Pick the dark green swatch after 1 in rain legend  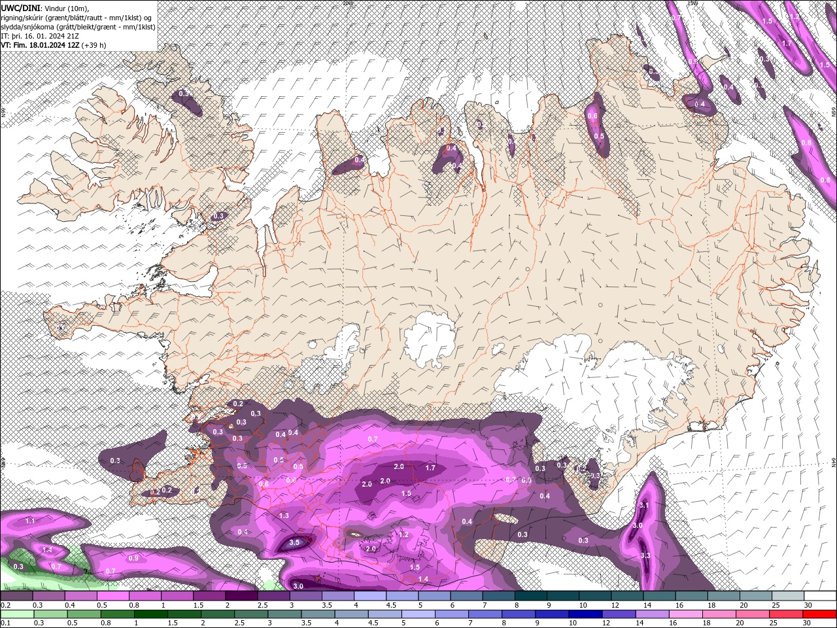pos(150,614)
